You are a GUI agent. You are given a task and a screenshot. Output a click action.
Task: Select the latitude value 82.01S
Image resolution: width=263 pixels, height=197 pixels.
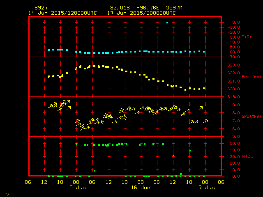[120, 8]
